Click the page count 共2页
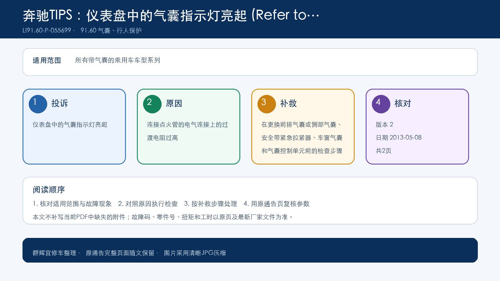The width and height of the screenshot is (500, 281). 383,151
